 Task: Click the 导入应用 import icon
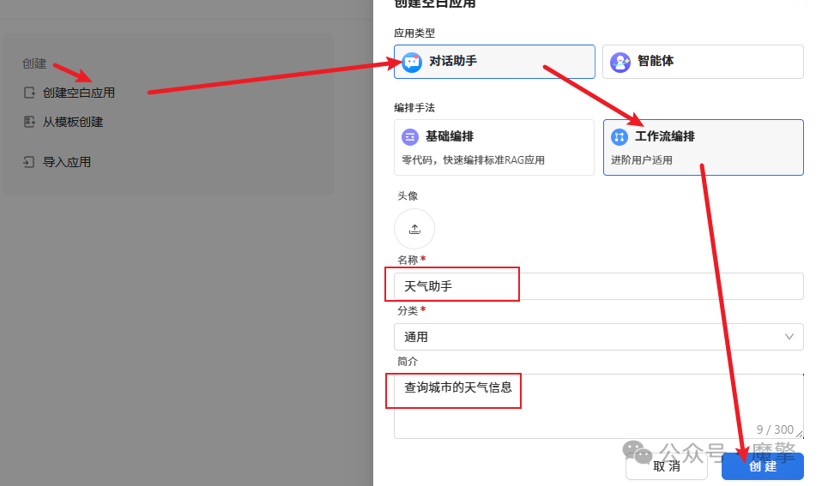[29, 162]
